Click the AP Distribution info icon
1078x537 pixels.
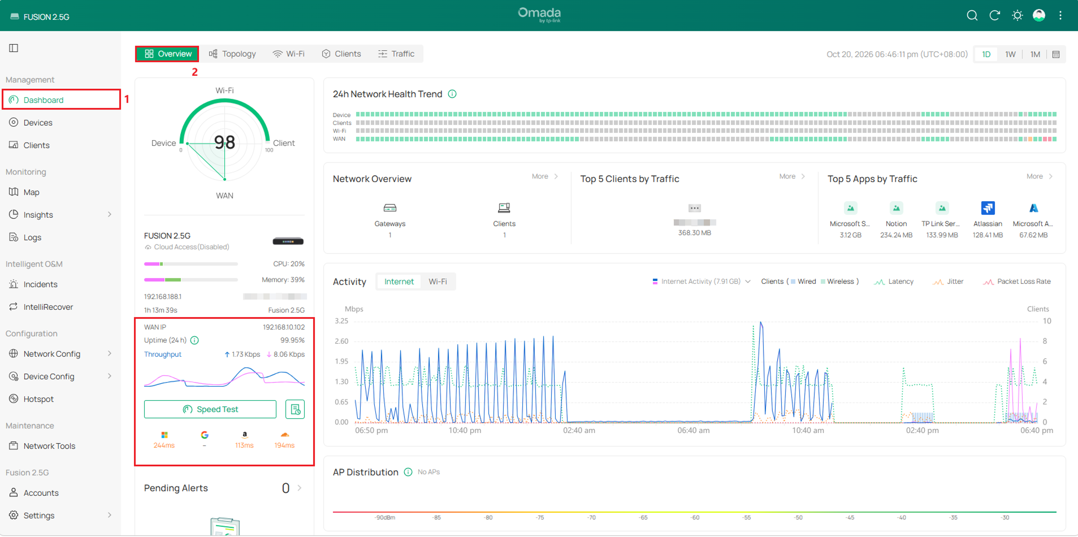407,472
